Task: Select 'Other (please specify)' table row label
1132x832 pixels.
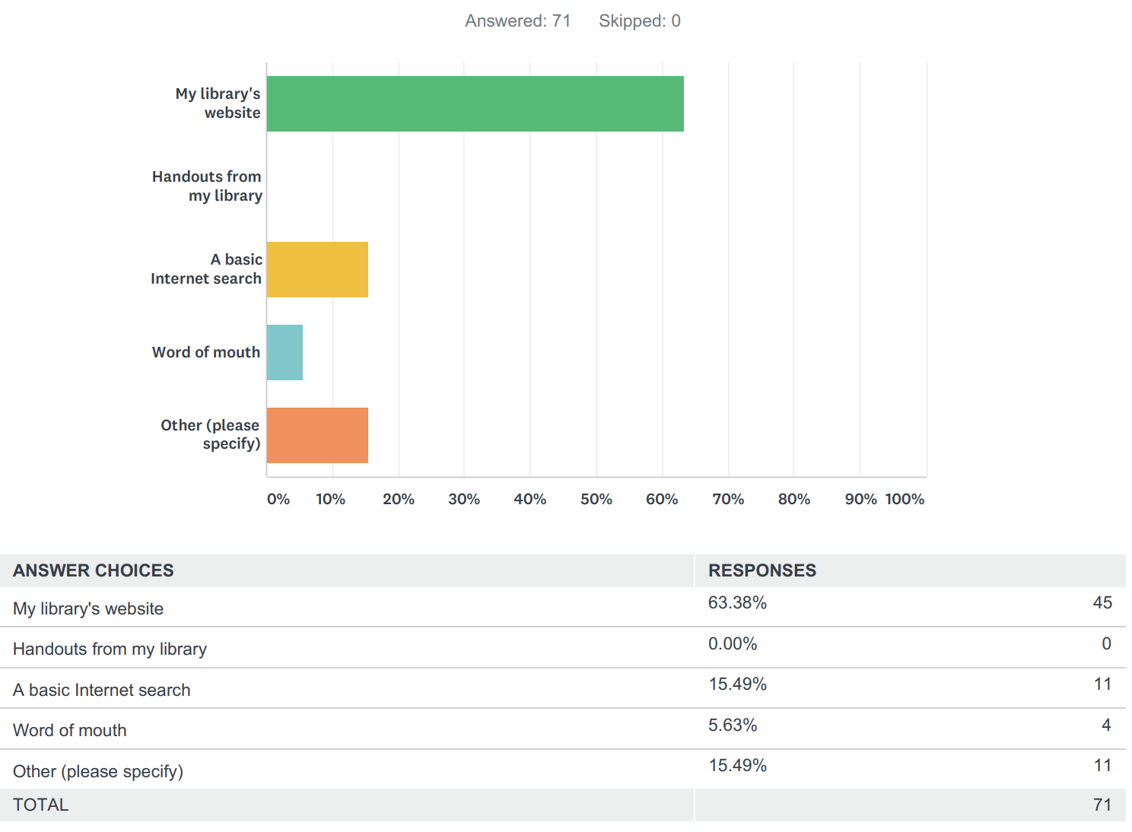Action: click(98, 771)
